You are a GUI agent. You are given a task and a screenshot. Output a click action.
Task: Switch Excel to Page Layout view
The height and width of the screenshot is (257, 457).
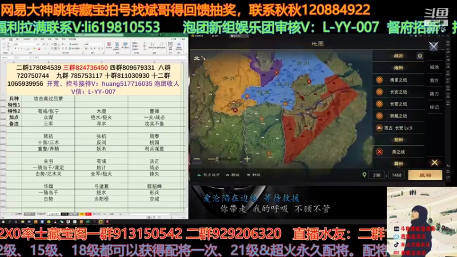click(x=154, y=218)
